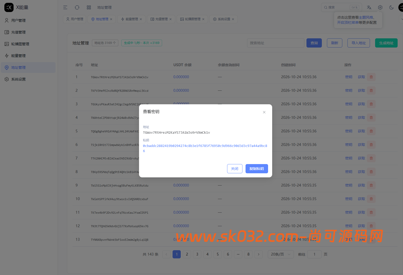Click the 导入地址 button
The image size is (403, 275).
[359, 43]
